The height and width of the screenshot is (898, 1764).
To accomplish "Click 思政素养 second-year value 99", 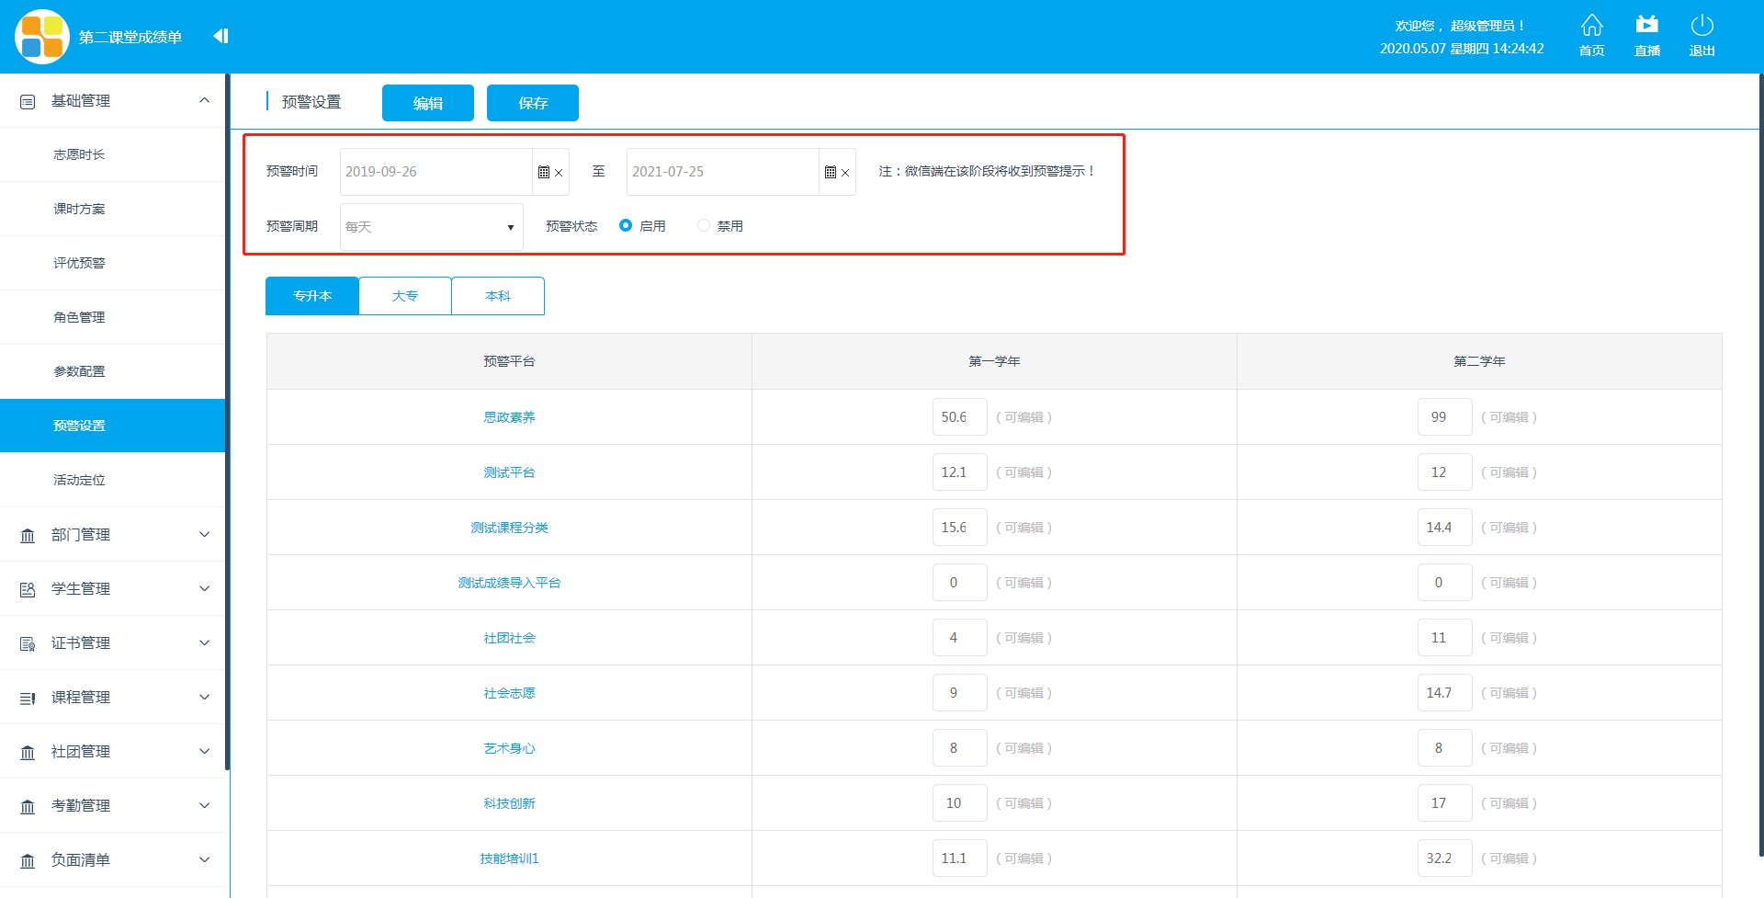I will pos(1445,417).
